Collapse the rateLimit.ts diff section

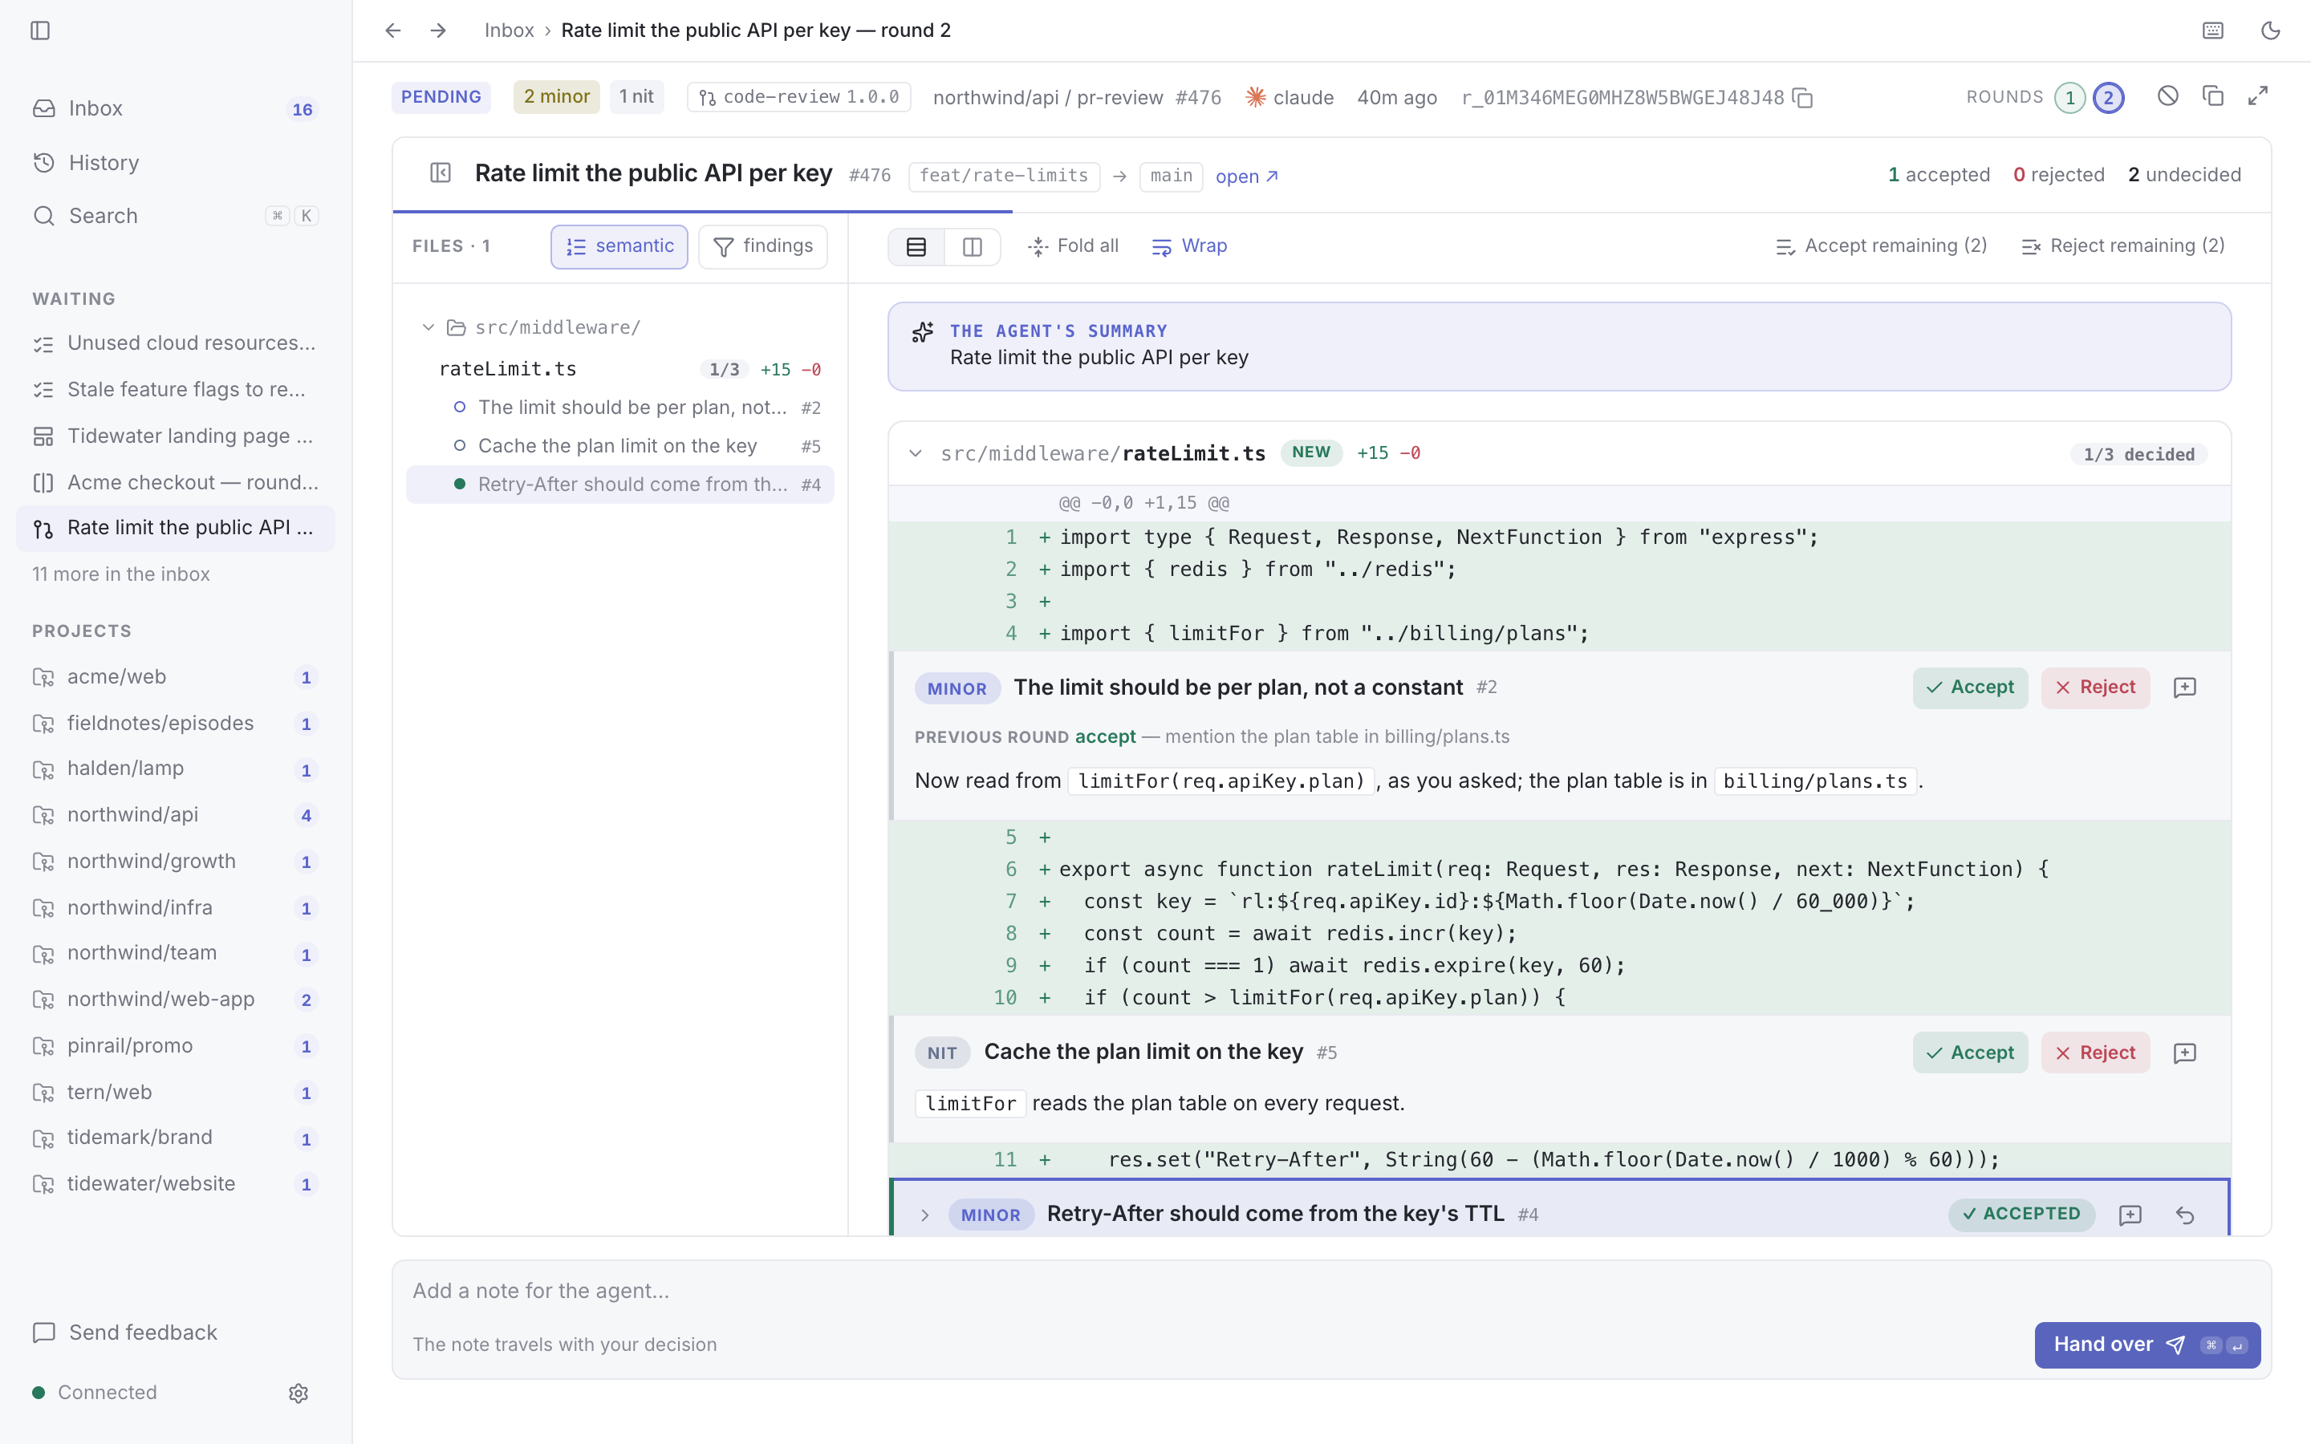[916, 453]
